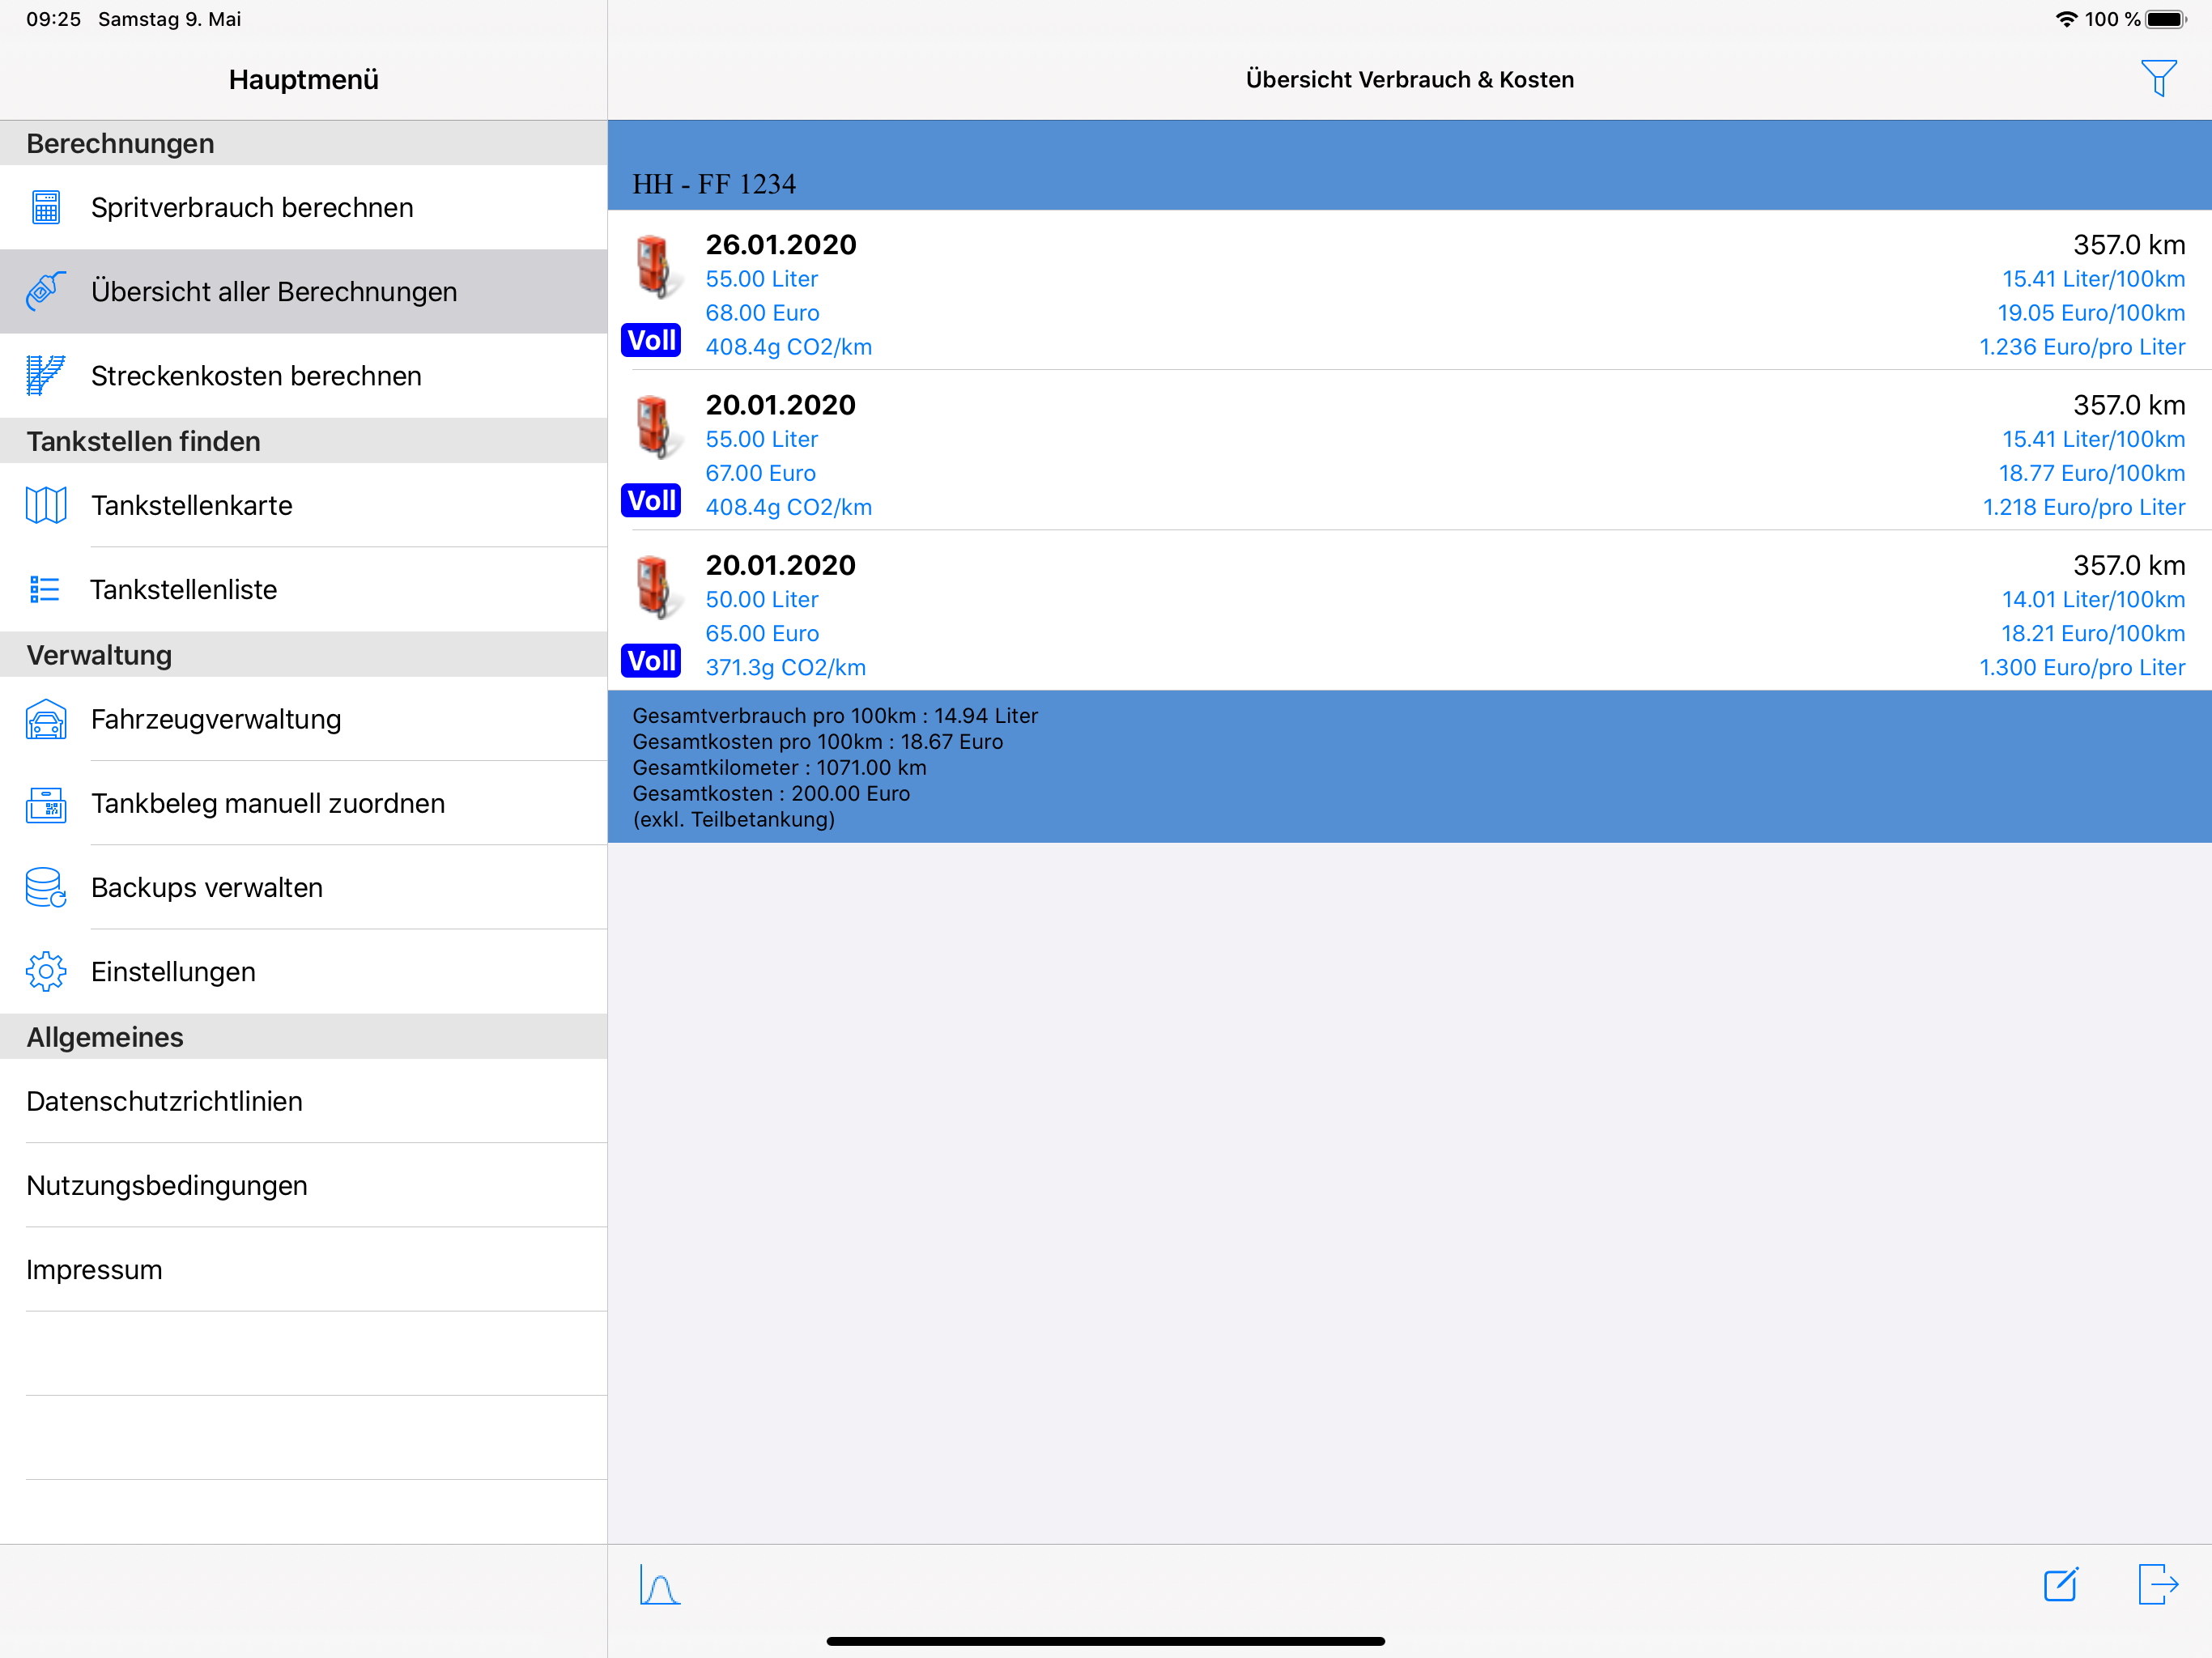Click the car icon for Fahrzeugverwaltung

(x=46, y=719)
